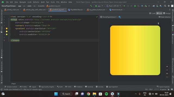Image resolution: width=174 pixels, height=97 pixels.
Task: Switch editor to Code view
Action: [152, 13]
